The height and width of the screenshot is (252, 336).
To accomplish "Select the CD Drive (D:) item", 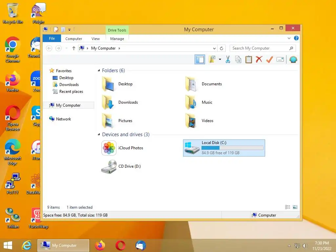I will pyautogui.click(x=121, y=166).
